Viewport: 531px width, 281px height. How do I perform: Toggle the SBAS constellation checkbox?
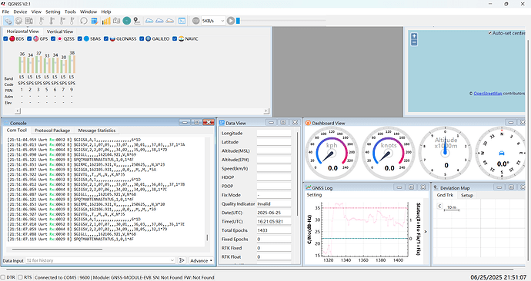[80, 39]
